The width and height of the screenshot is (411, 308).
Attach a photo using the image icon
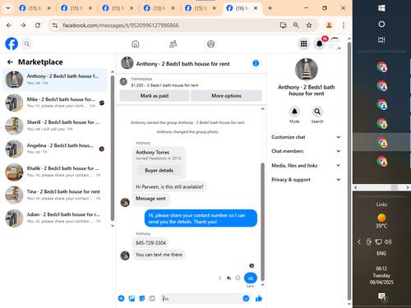click(132, 298)
